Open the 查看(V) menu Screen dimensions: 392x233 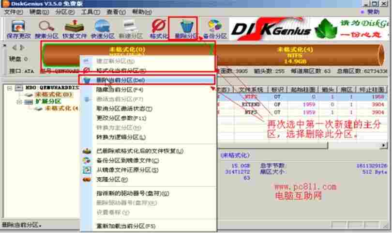click(x=116, y=12)
